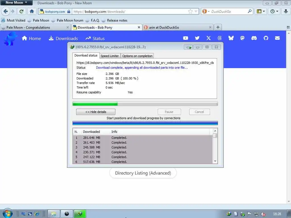Image resolution: width=291 pixels, height=218 pixels.
Task: Open Release notes bookmark
Action: click(115, 20)
